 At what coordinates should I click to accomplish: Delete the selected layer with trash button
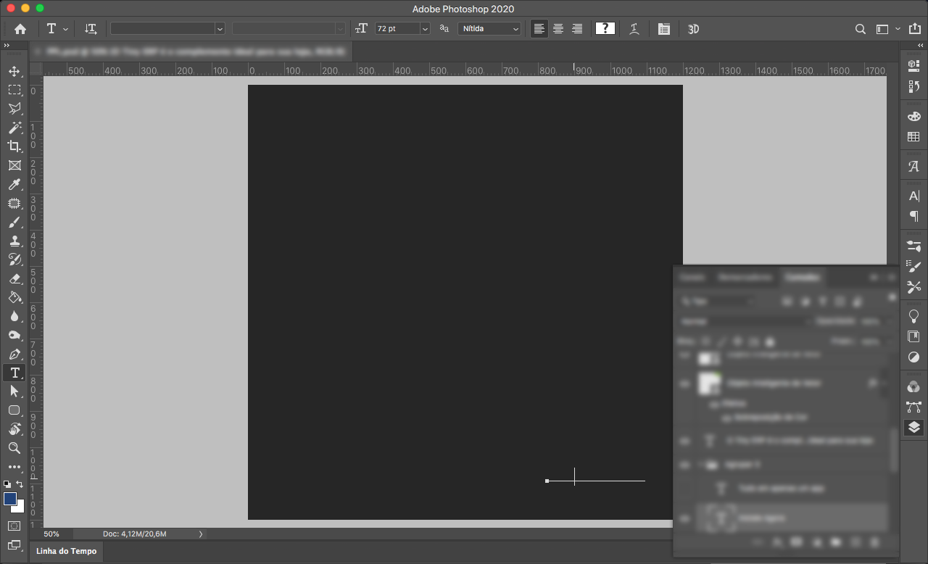874,542
